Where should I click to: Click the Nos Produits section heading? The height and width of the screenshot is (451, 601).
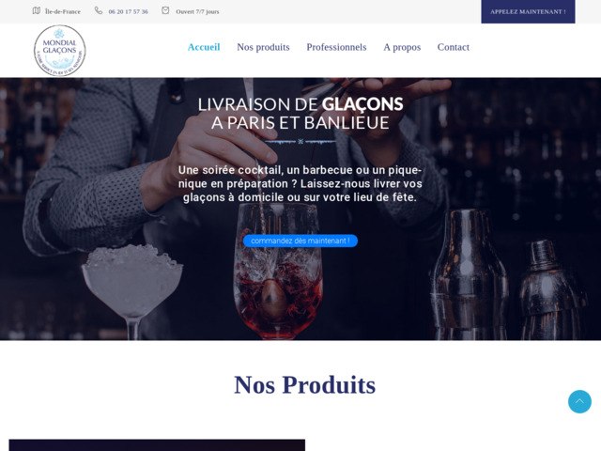304,384
